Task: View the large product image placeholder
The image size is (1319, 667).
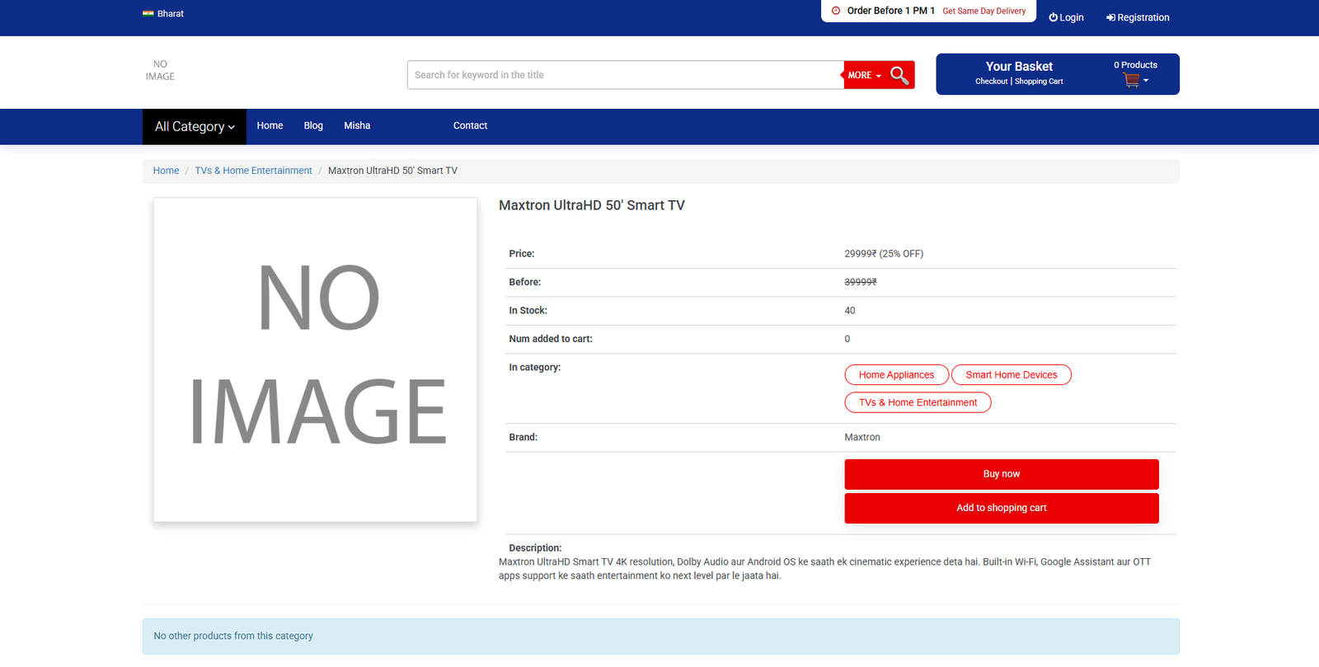Action: pos(315,359)
